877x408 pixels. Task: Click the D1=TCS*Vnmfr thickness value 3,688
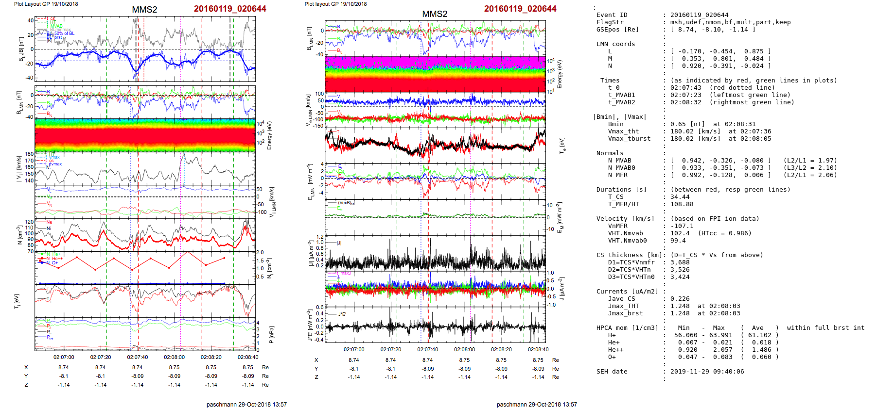[680, 262]
